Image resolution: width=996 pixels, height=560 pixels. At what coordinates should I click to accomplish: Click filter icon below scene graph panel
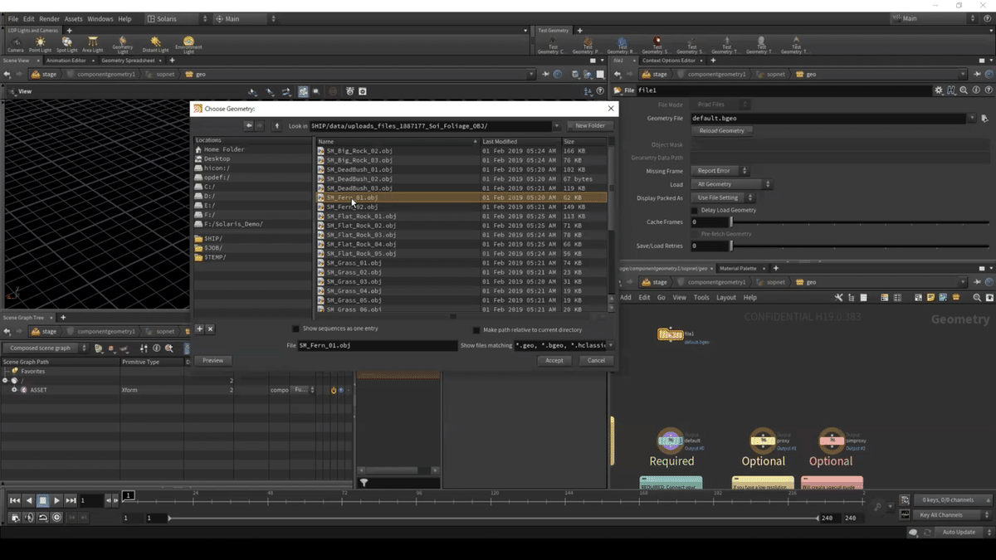pos(364,482)
